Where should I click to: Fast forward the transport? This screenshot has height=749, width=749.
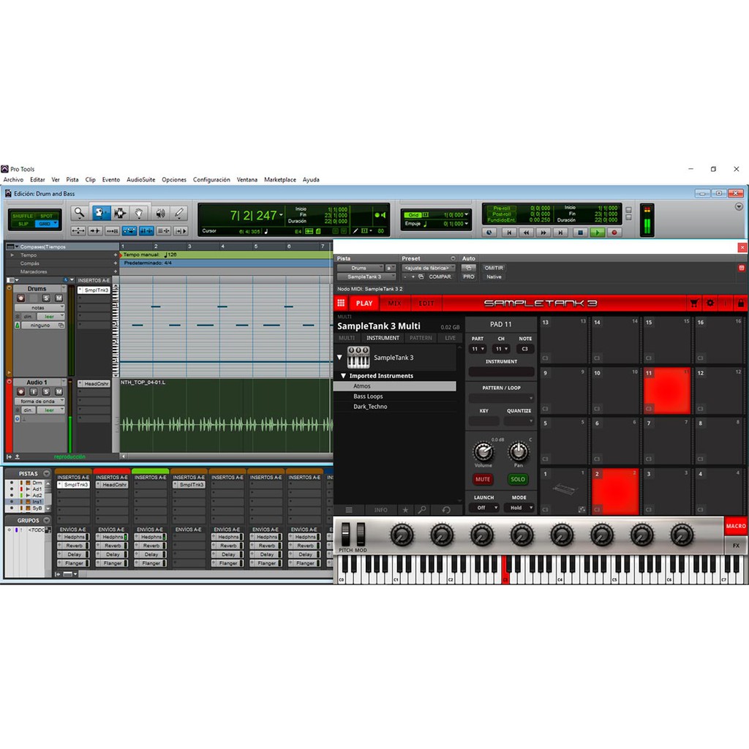point(543,233)
